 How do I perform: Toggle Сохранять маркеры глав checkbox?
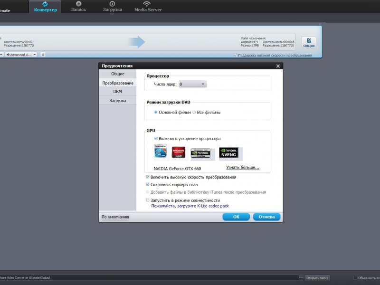[x=148, y=184]
